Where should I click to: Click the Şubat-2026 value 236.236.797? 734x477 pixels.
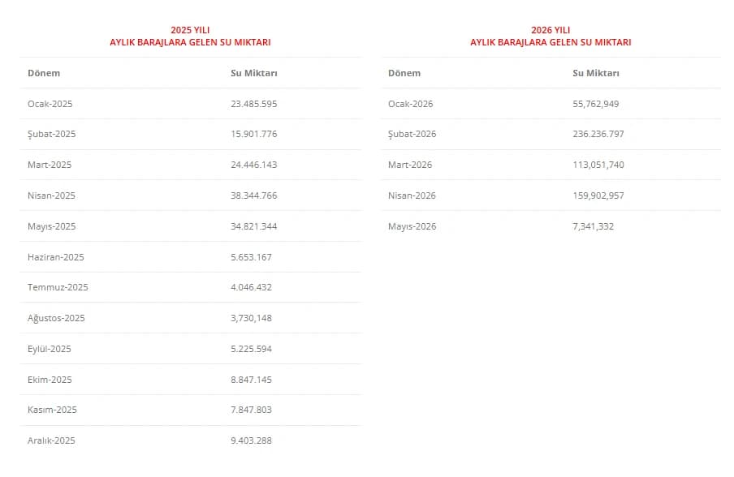point(598,134)
